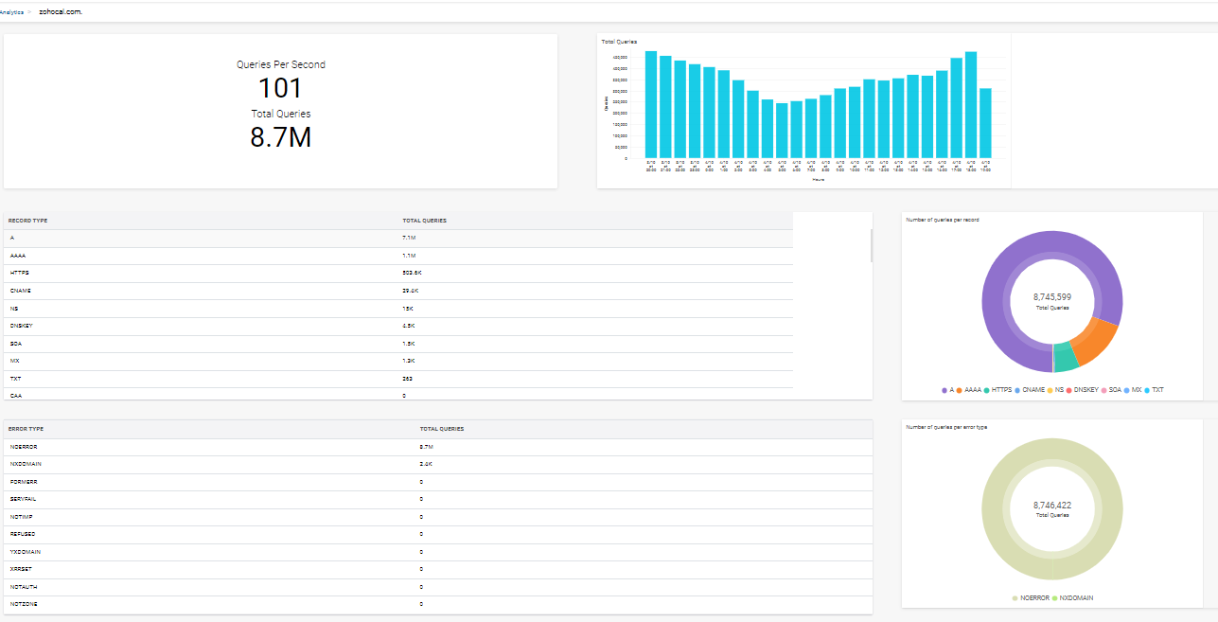Click the MX legend marker
This screenshot has height=622, width=1218.
[1126, 389]
